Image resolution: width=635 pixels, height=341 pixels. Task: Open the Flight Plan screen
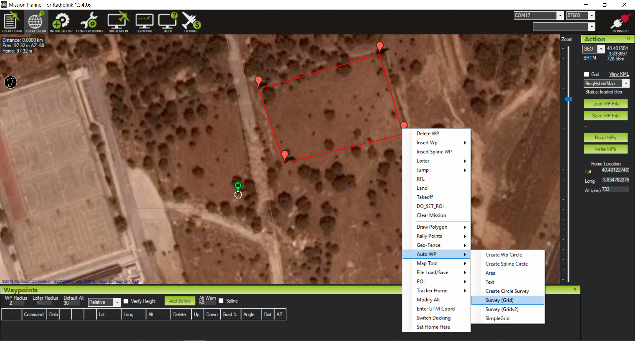tap(36, 22)
